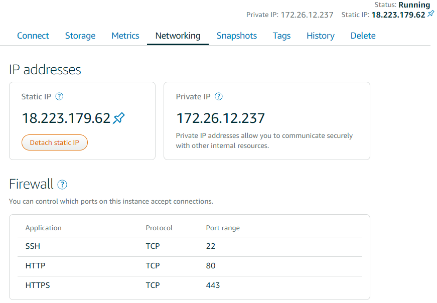
Task: Click port range value 22
Action: tap(211, 246)
